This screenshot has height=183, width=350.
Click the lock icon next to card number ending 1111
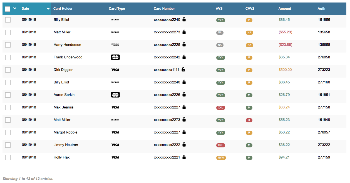coord(183,69)
